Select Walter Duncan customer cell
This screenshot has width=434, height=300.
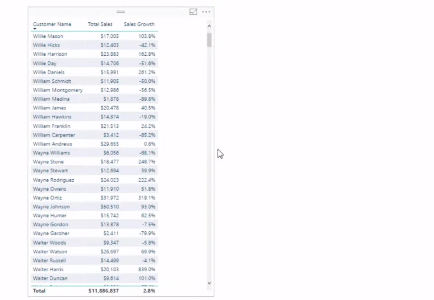[x=50, y=278]
